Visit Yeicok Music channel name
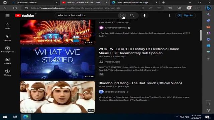Image resolution: width=214 pixels, height=120 pixels. coord(113,62)
